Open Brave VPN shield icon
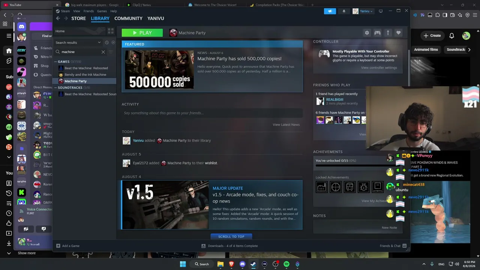480x270 pixels. [x=468, y=15]
